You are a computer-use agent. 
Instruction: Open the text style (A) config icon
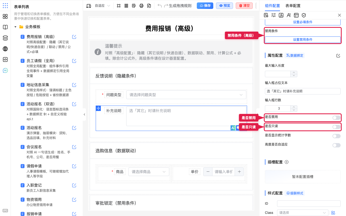(x=289, y=15)
